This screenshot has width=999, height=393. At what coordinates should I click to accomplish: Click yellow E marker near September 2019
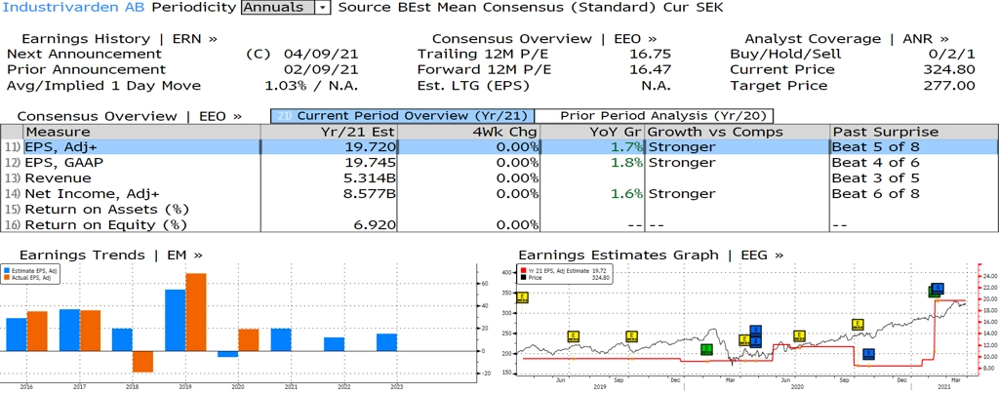click(631, 336)
